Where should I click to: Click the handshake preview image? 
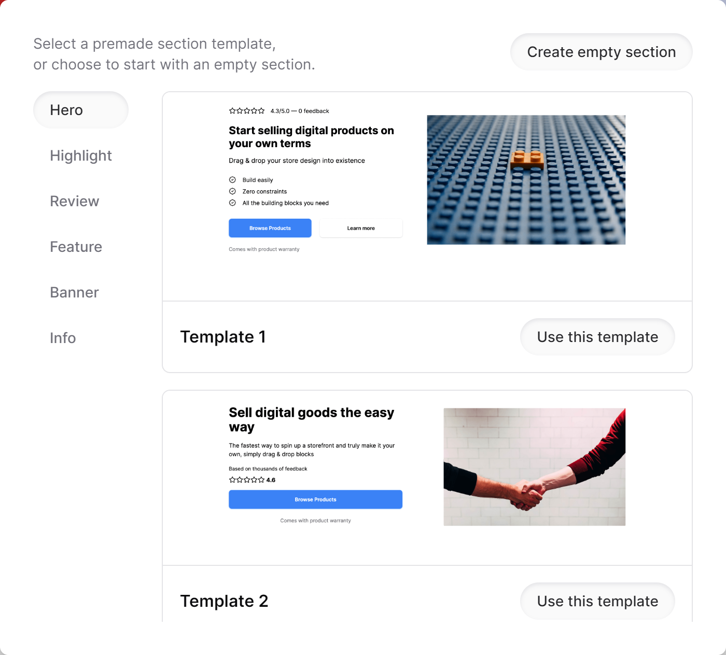click(x=534, y=467)
